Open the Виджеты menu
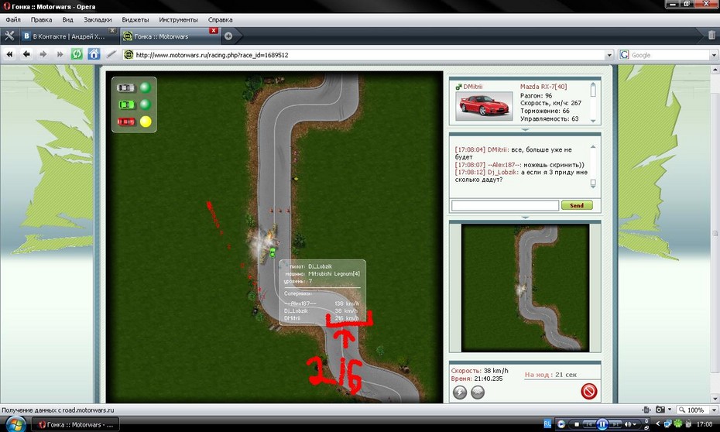Screen dimensions: 720x432 [135, 19]
